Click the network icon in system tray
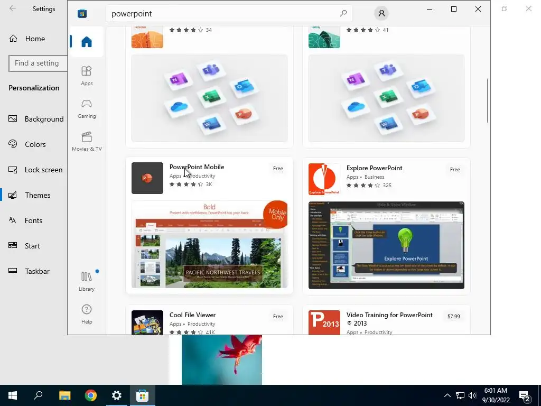The image size is (541, 406). tap(460, 395)
